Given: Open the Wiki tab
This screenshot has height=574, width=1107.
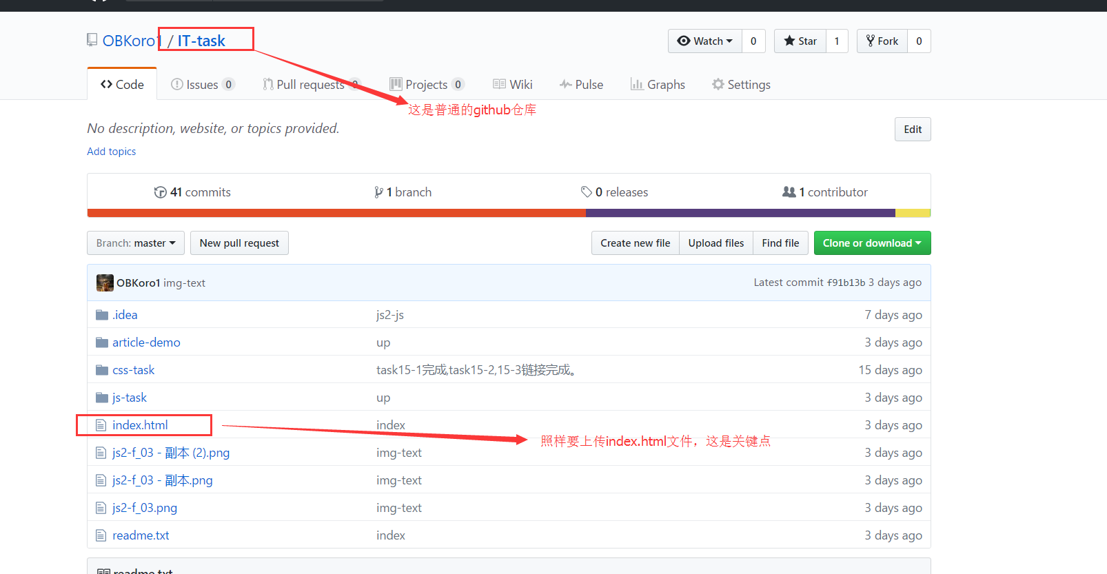Looking at the screenshot, I should point(513,84).
